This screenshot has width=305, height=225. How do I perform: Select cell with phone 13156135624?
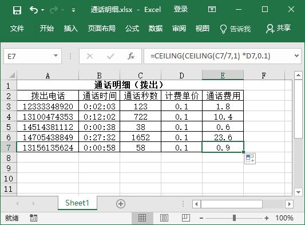[47, 148]
